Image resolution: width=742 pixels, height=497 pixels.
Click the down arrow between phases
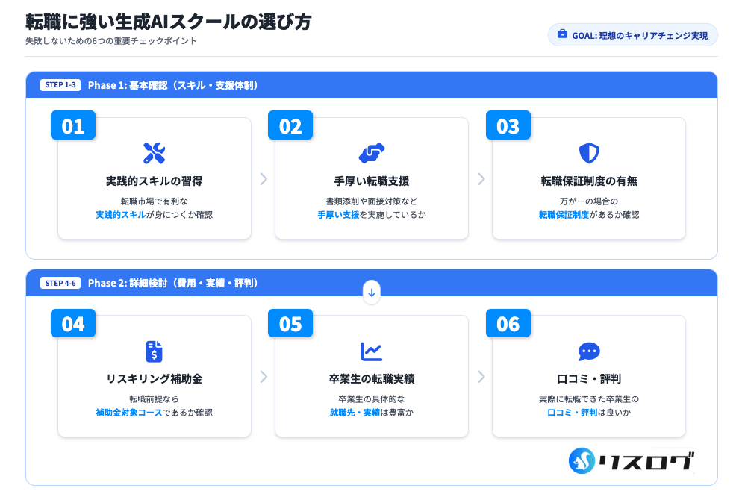pyautogui.click(x=371, y=292)
